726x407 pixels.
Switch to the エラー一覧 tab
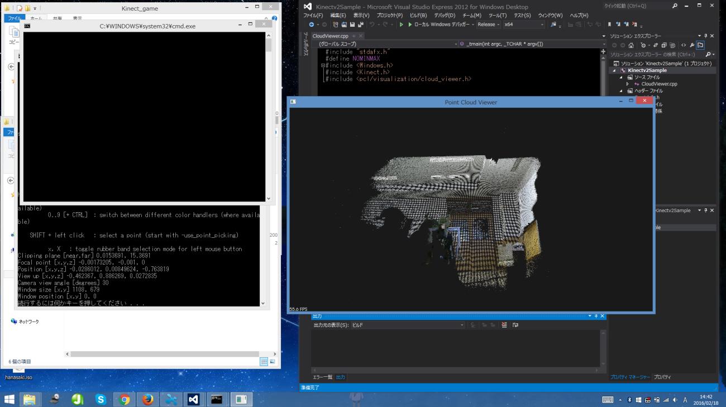323,377
